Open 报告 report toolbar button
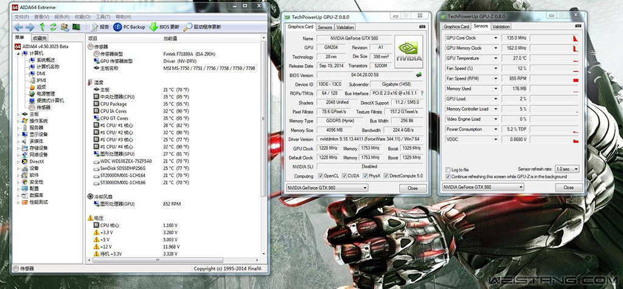Screen dimensions: 623x289 click(x=99, y=27)
